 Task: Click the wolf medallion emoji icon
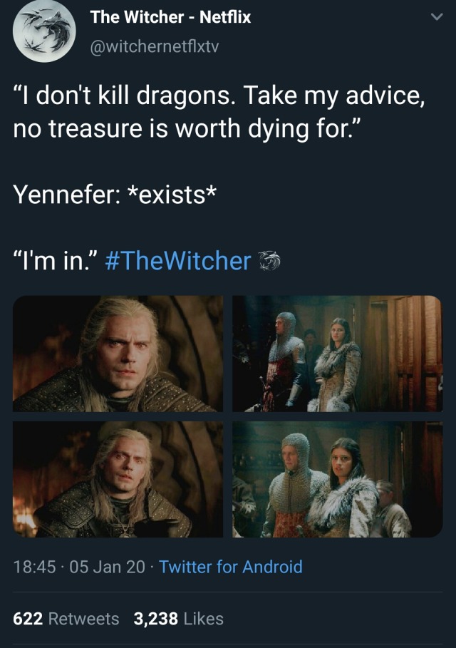point(269,261)
